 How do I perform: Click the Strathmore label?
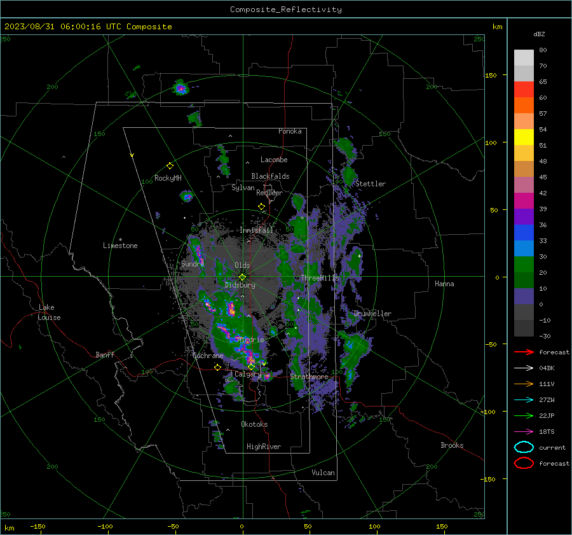(x=309, y=377)
